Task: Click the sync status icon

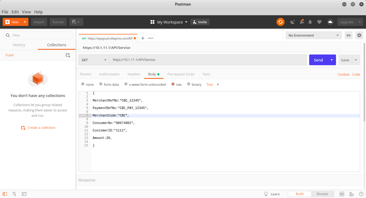Action: point(281,22)
